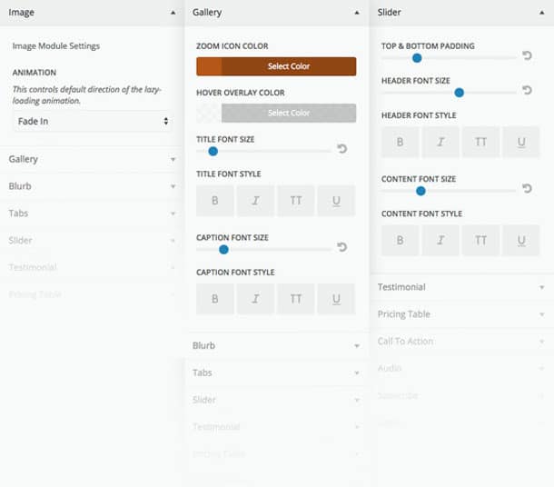Open the Fade In animation dropdown

click(x=92, y=120)
